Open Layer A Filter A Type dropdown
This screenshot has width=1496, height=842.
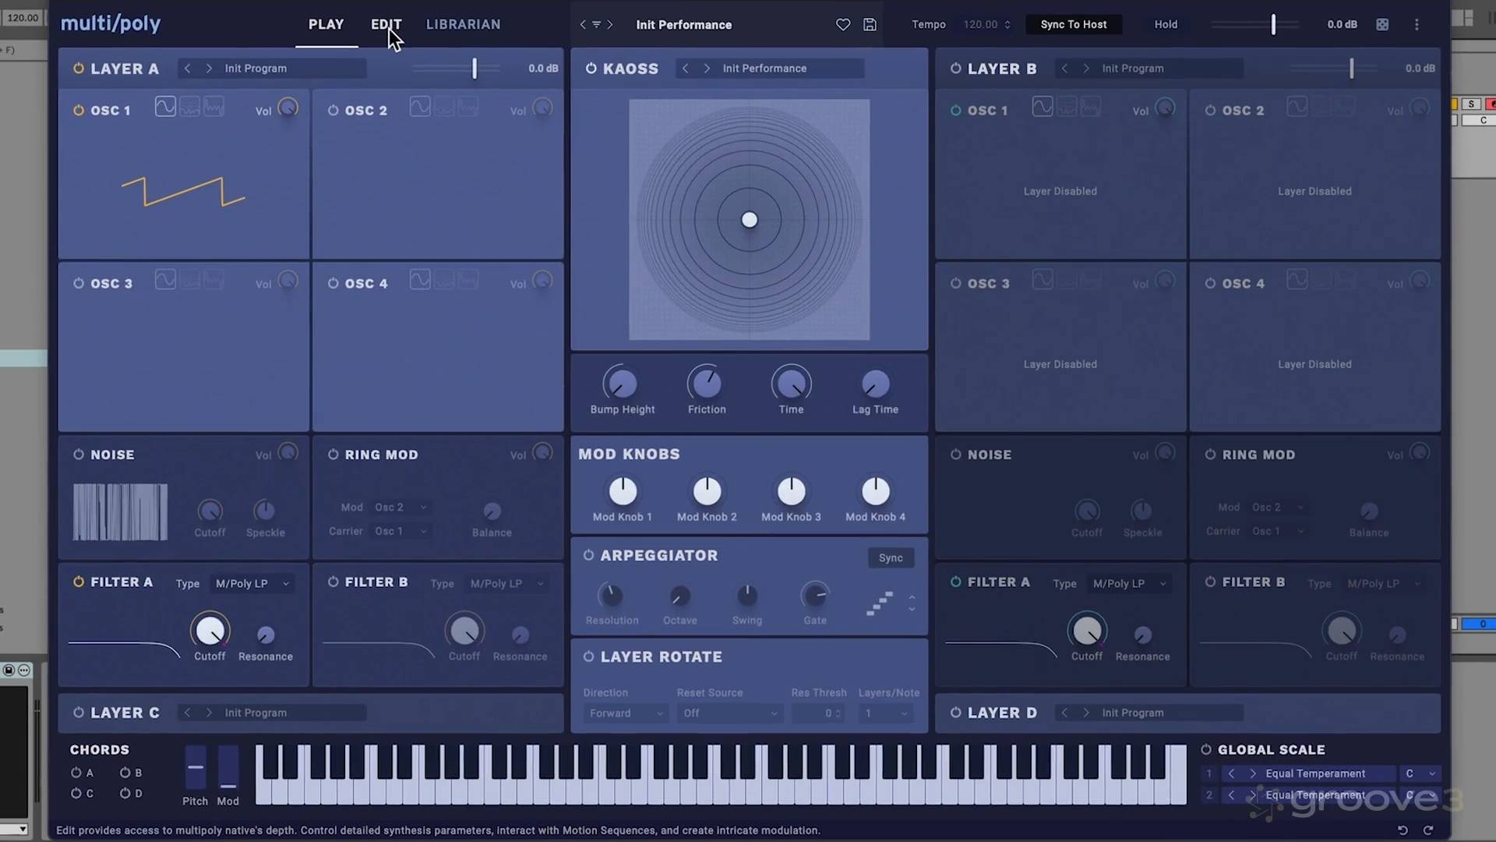click(x=252, y=583)
